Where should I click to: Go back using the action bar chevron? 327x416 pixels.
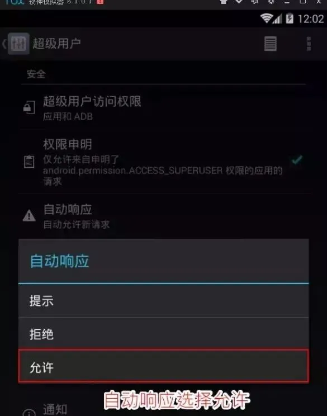tap(4, 44)
